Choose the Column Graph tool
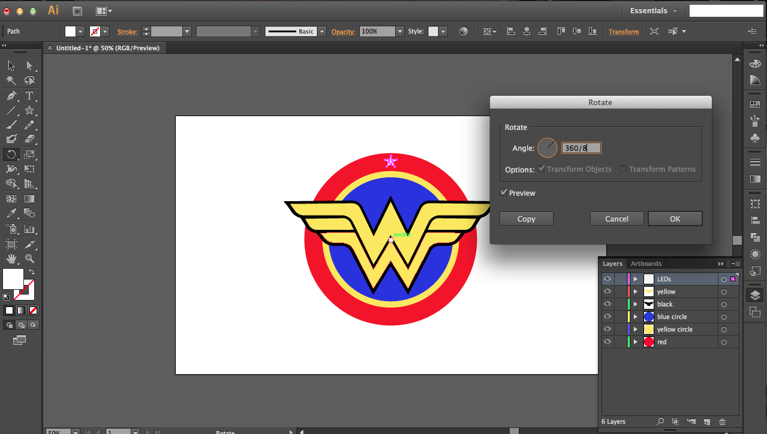The width and height of the screenshot is (767, 434). click(x=29, y=229)
